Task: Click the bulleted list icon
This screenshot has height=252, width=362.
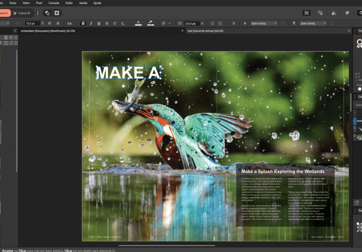Action: tap(212, 23)
